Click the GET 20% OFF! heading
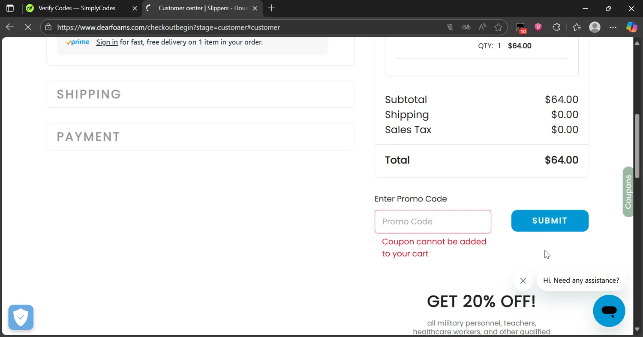This screenshot has height=337, width=643. (x=481, y=302)
